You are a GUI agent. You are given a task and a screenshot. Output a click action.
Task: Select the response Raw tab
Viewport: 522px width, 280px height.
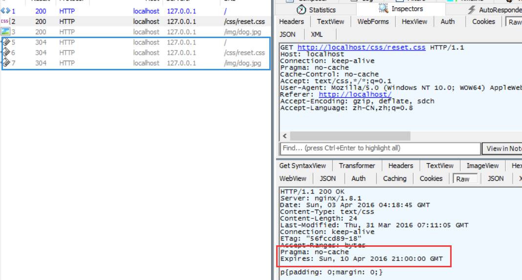click(465, 179)
